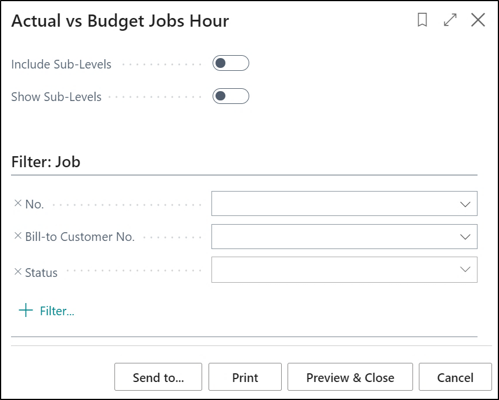Click inside the No. filter input field
The width and height of the screenshot is (499, 400).
[331, 204]
